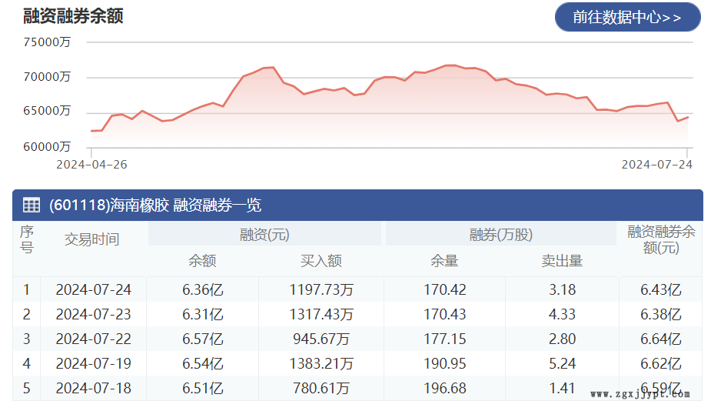The height and width of the screenshot is (411, 711).
Task: Click the 5.24 sell volume cell
Action: 563,363
